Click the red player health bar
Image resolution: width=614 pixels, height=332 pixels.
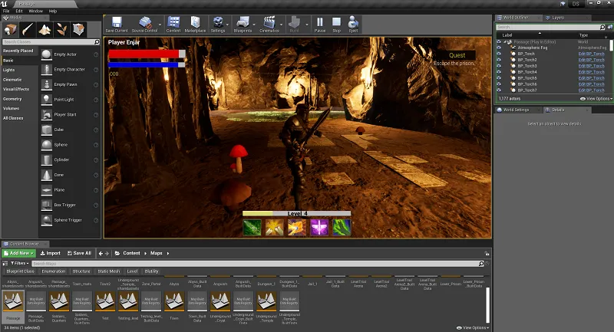pyautogui.click(x=147, y=54)
